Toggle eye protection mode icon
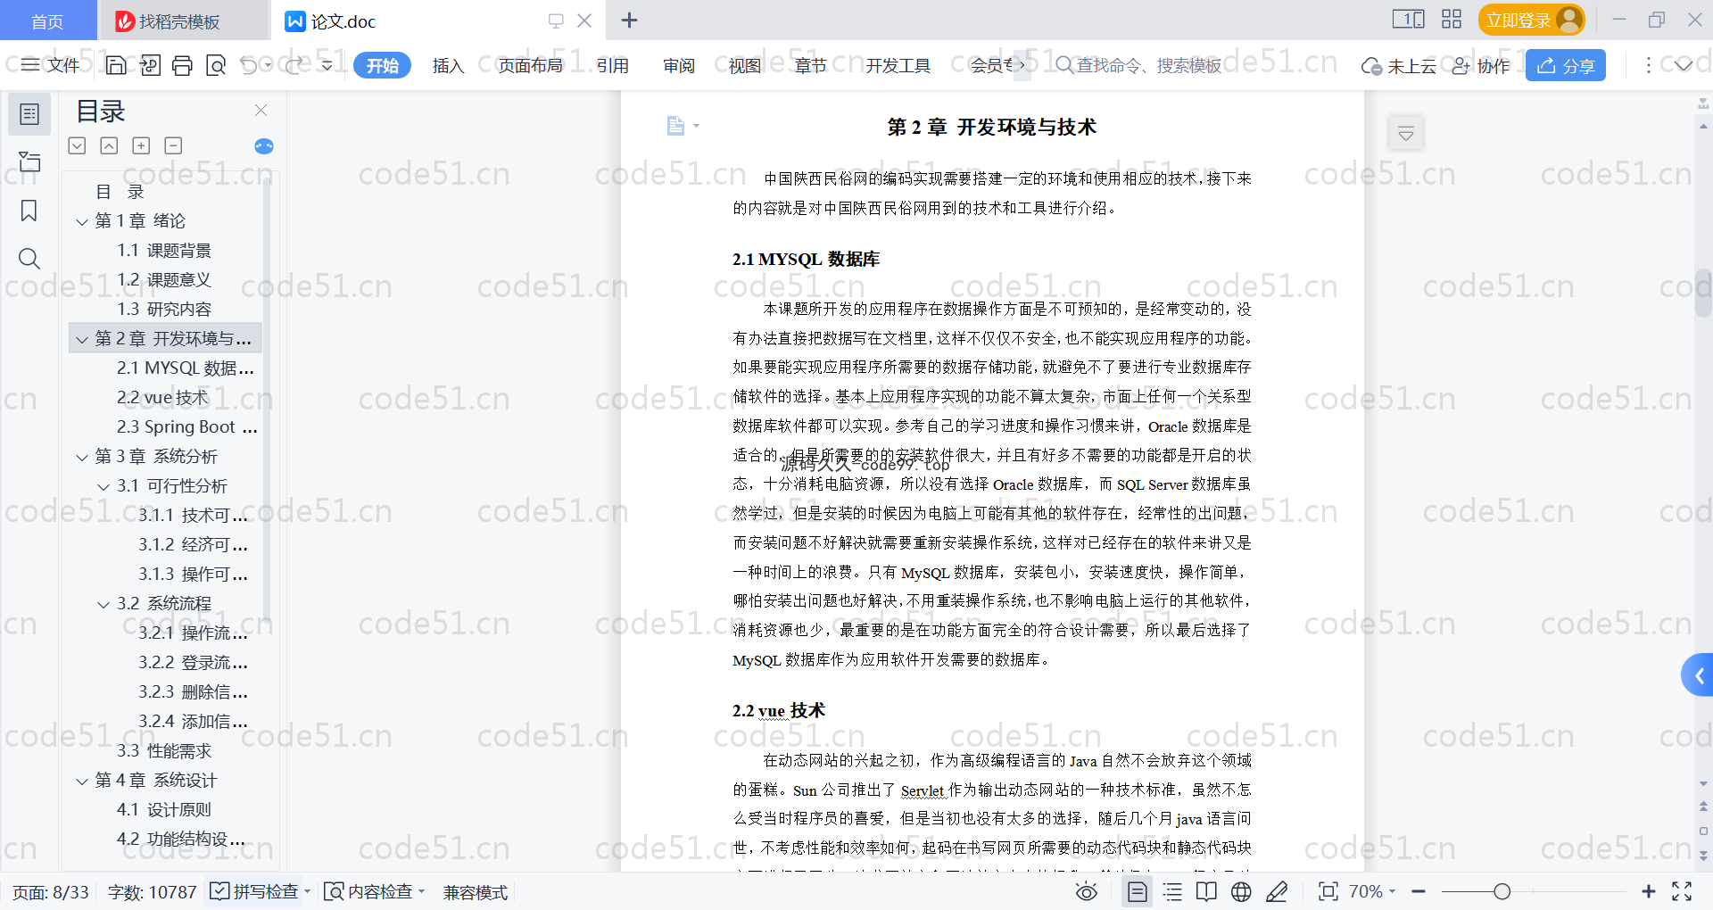Viewport: 1713px width, 910px height. coord(1086,891)
